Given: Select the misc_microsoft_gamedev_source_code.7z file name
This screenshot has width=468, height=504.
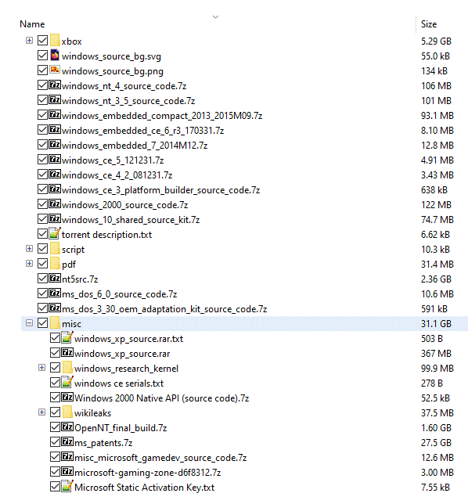Looking at the screenshot, I should pos(160,458).
